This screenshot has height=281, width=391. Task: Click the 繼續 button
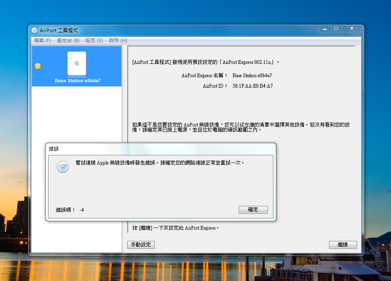[x=343, y=245]
